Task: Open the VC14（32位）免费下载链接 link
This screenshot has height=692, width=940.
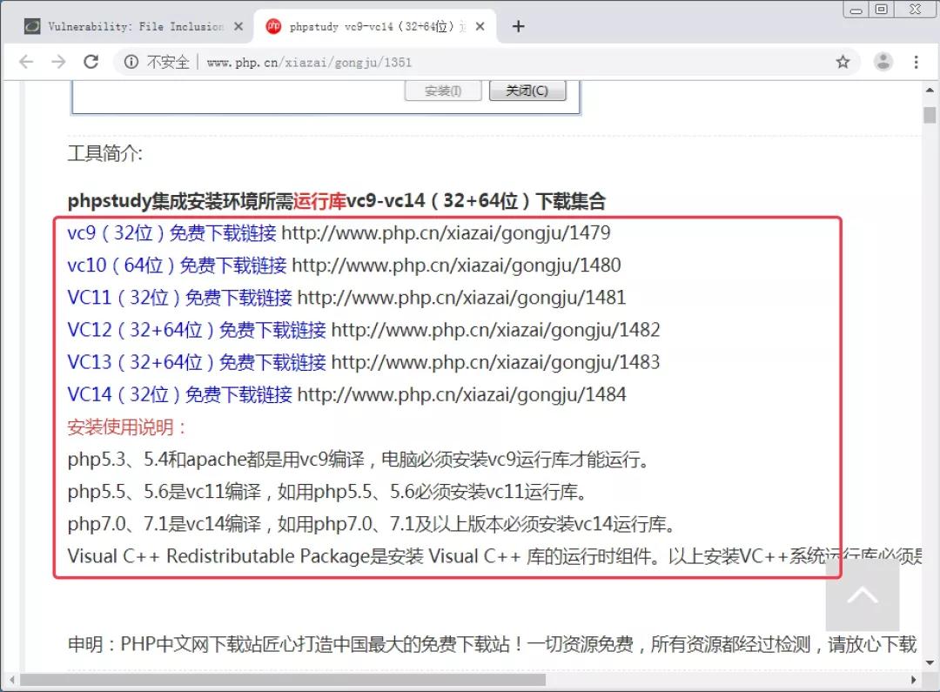Action: coord(180,394)
